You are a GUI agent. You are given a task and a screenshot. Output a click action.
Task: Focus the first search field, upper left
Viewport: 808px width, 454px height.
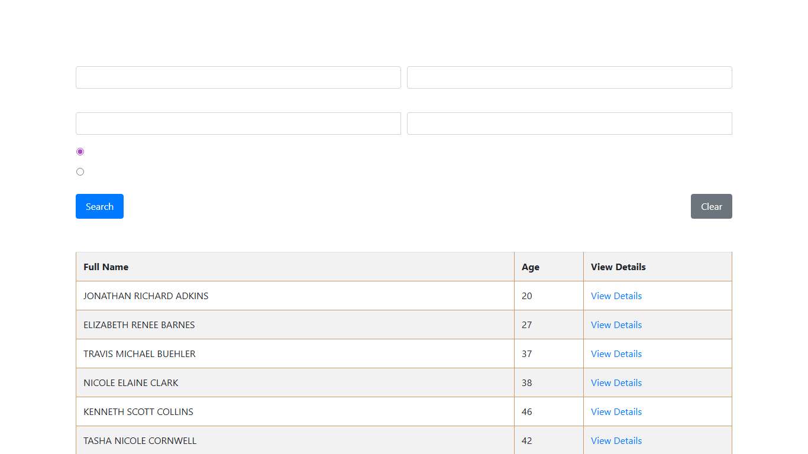pyautogui.click(x=238, y=77)
